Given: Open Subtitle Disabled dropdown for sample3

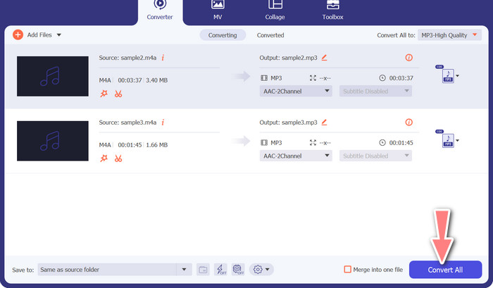Looking at the screenshot, I should pyautogui.click(x=375, y=156).
